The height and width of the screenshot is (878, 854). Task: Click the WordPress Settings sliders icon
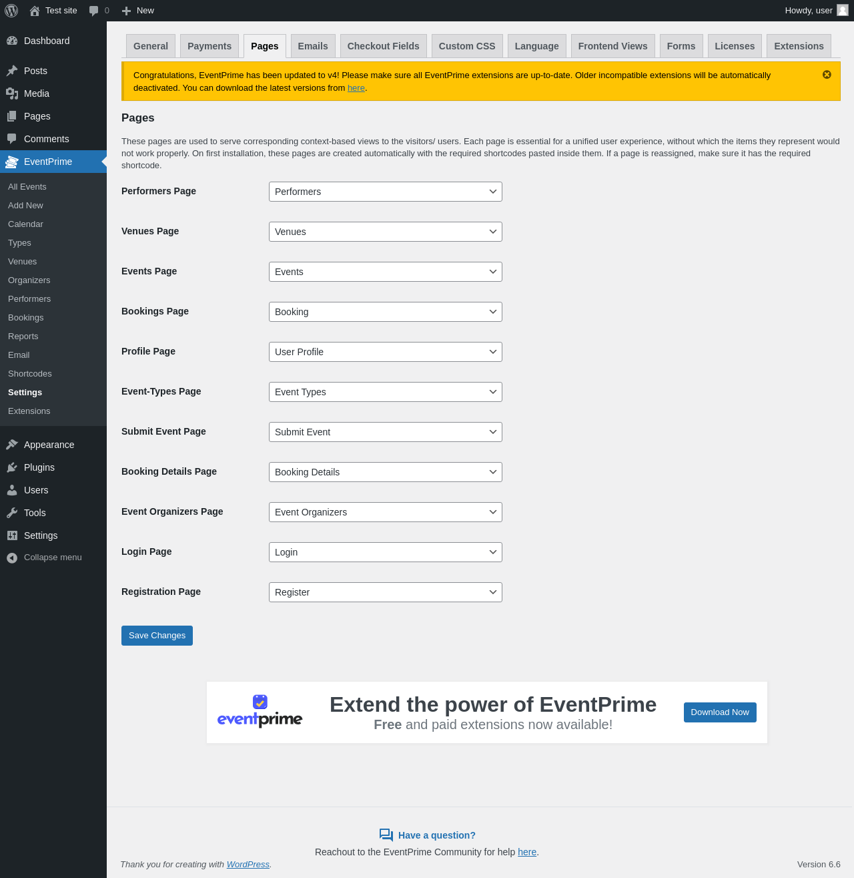[12, 535]
